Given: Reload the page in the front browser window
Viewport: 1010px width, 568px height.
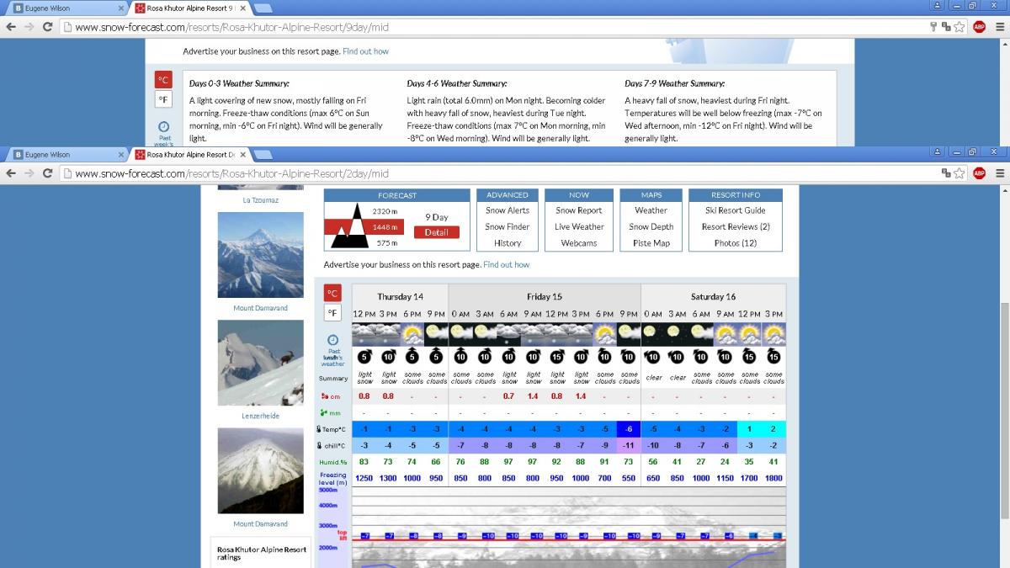Looking at the screenshot, I should [47, 173].
